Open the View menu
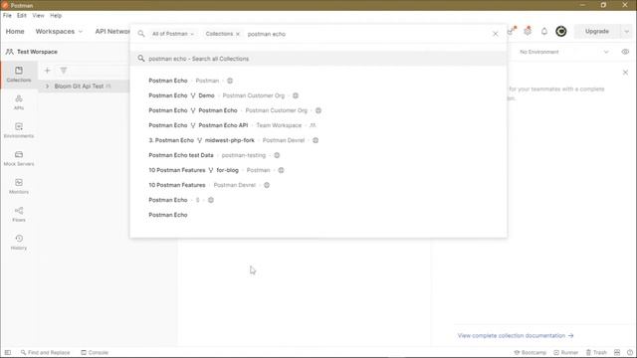This screenshot has height=358, width=637. [38, 16]
